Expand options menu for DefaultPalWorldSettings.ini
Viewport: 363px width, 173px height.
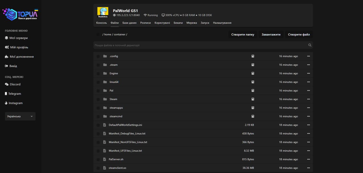308,125
